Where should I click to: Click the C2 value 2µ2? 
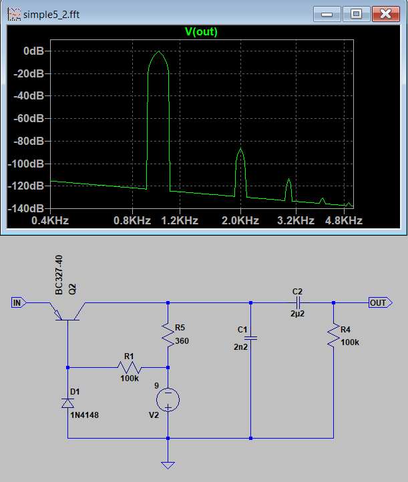297,314
